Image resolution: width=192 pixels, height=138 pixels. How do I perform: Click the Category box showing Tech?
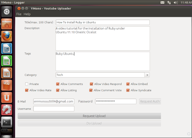100,75
